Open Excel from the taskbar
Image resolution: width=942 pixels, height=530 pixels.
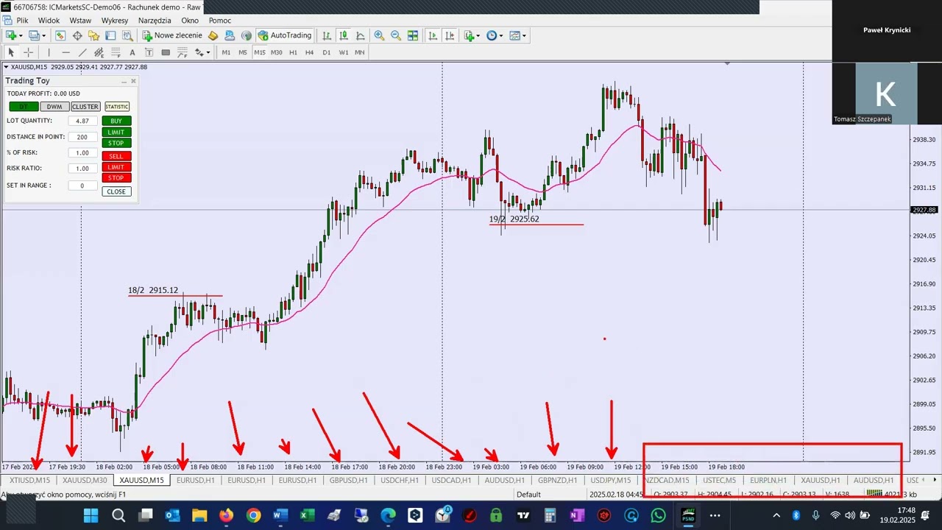tap(308, 515)
